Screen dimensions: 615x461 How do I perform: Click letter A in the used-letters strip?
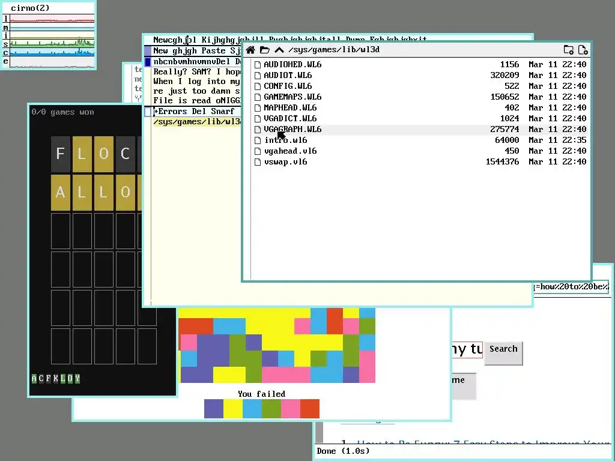coord(34,379)
